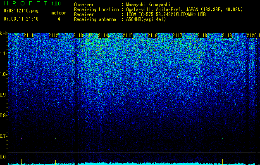Select antenna value A504HB(yagi 4el)
This screenshot has width=260, height=165.
(146, 19)
